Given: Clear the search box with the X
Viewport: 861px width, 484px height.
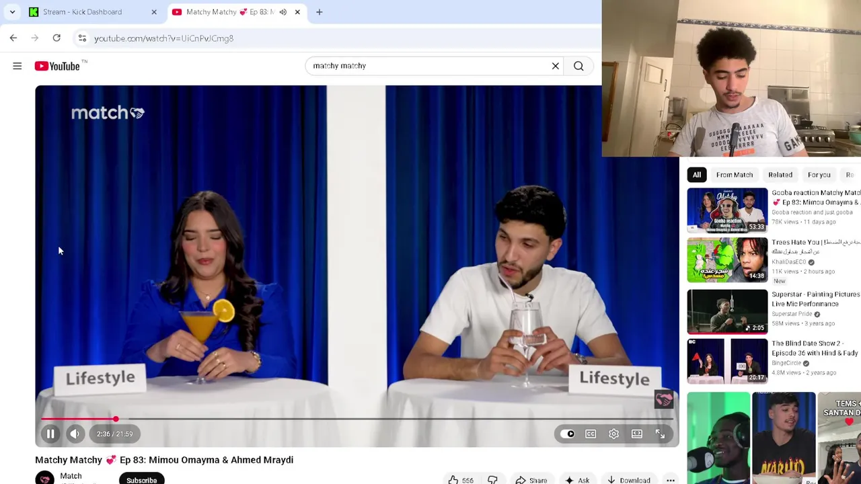Looking at the screenshot, I should 556,66.
